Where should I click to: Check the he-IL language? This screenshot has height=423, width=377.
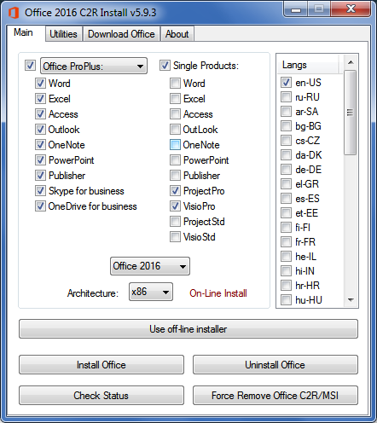coord(286,257)
